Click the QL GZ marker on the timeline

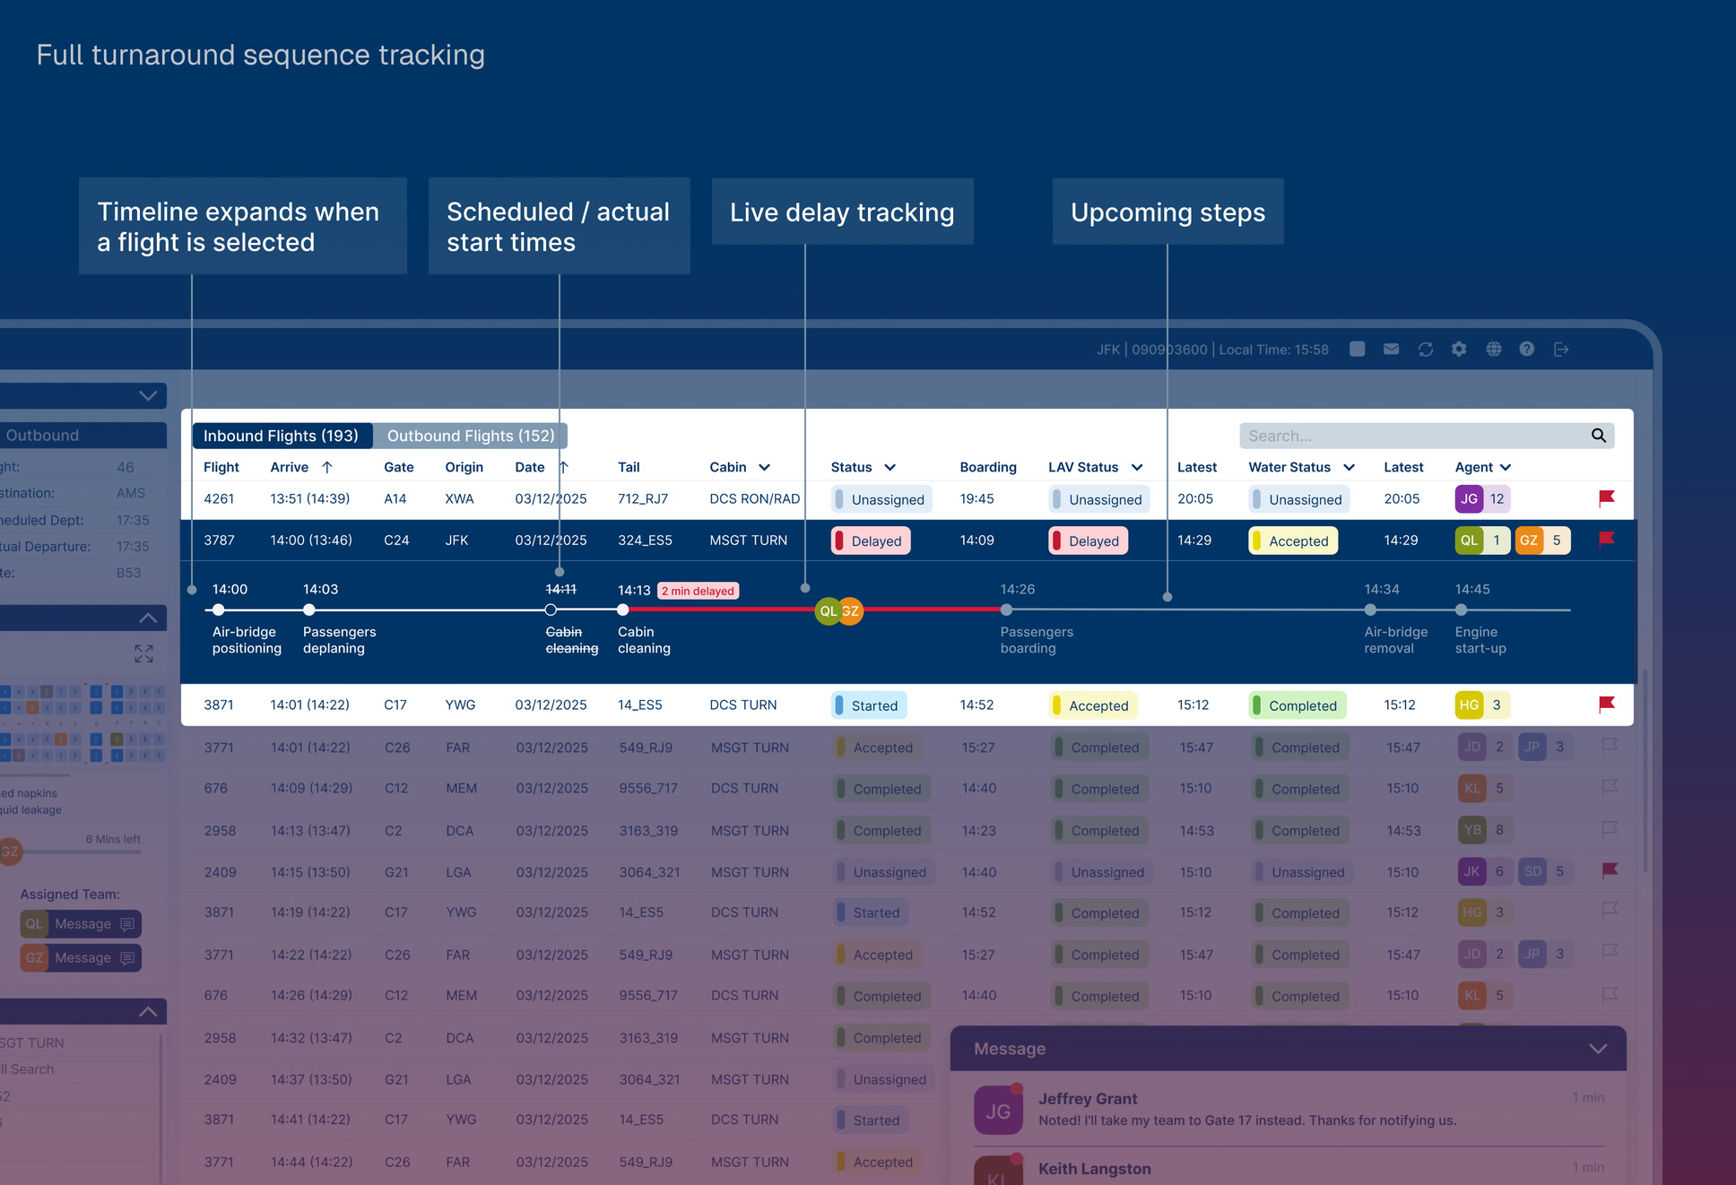tap(839, 611)
